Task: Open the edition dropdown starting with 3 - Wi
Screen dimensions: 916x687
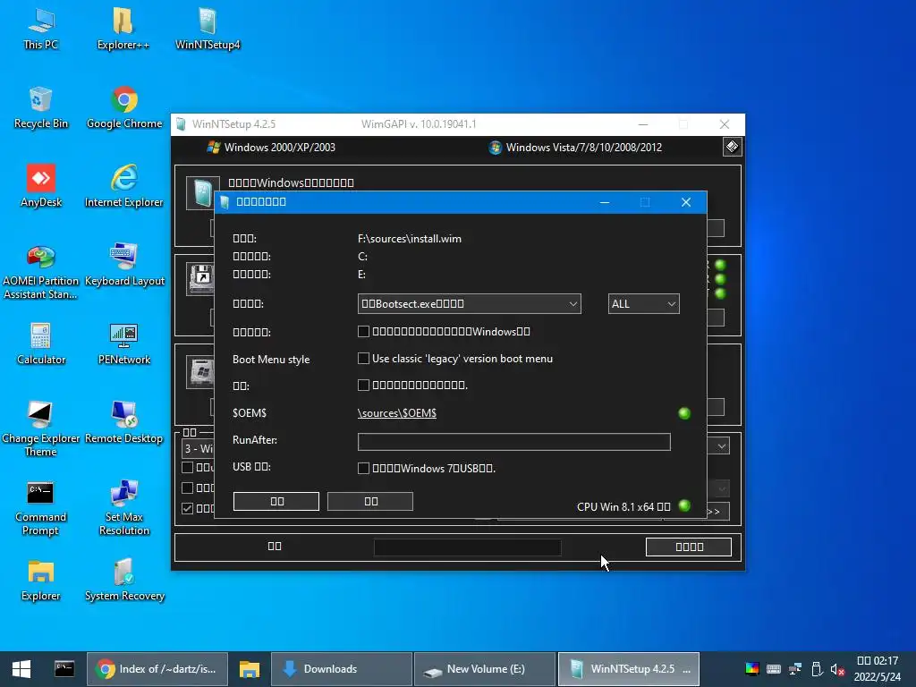Action: (x=198, y=448)
